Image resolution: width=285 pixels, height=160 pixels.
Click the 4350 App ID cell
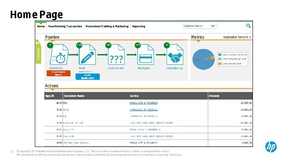(59, 103)
